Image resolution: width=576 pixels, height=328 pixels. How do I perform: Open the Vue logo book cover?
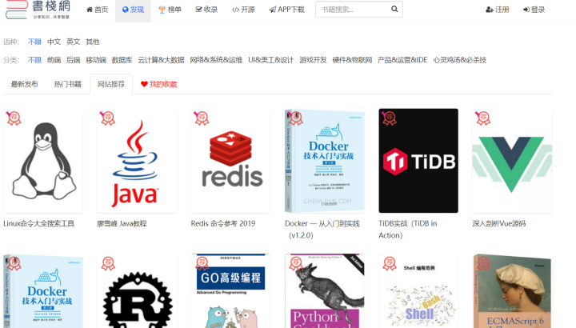[x=512, y=161]
